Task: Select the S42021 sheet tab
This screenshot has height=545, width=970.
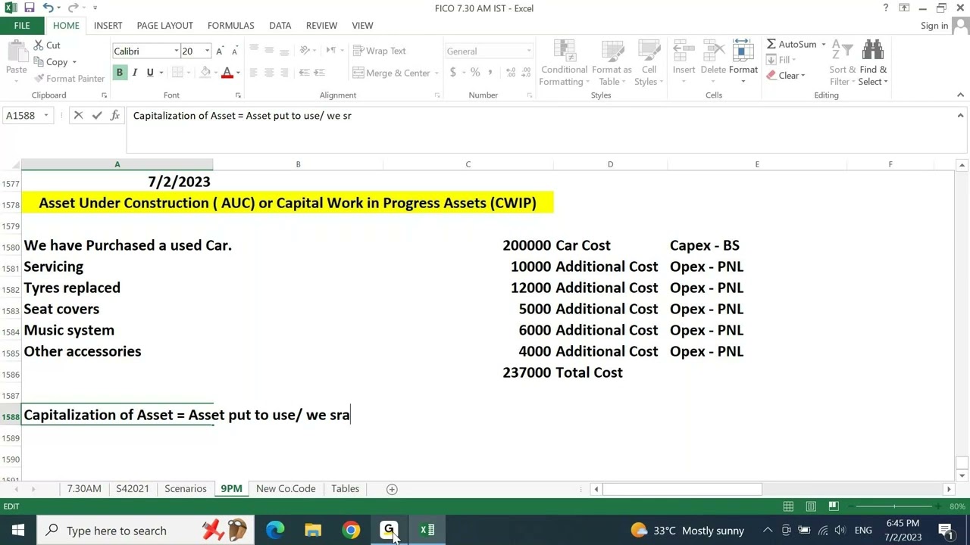Action: click(133, 489)
